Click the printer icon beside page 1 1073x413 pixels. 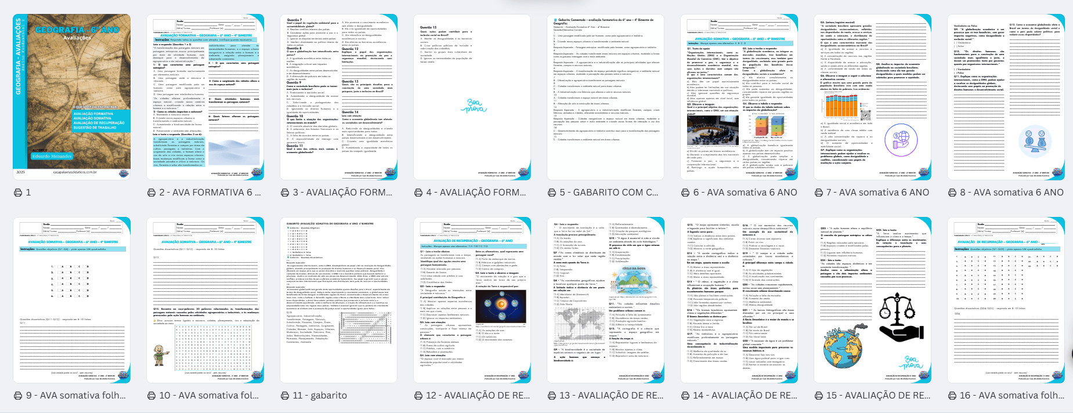[x=18, y=193]
